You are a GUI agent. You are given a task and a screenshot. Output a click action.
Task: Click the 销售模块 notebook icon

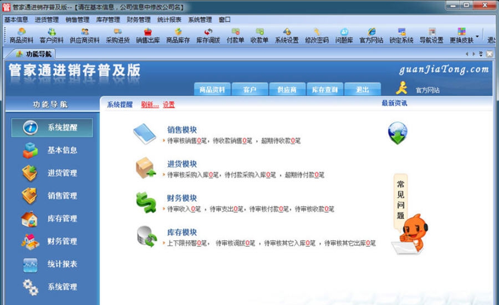click(145, 134)
